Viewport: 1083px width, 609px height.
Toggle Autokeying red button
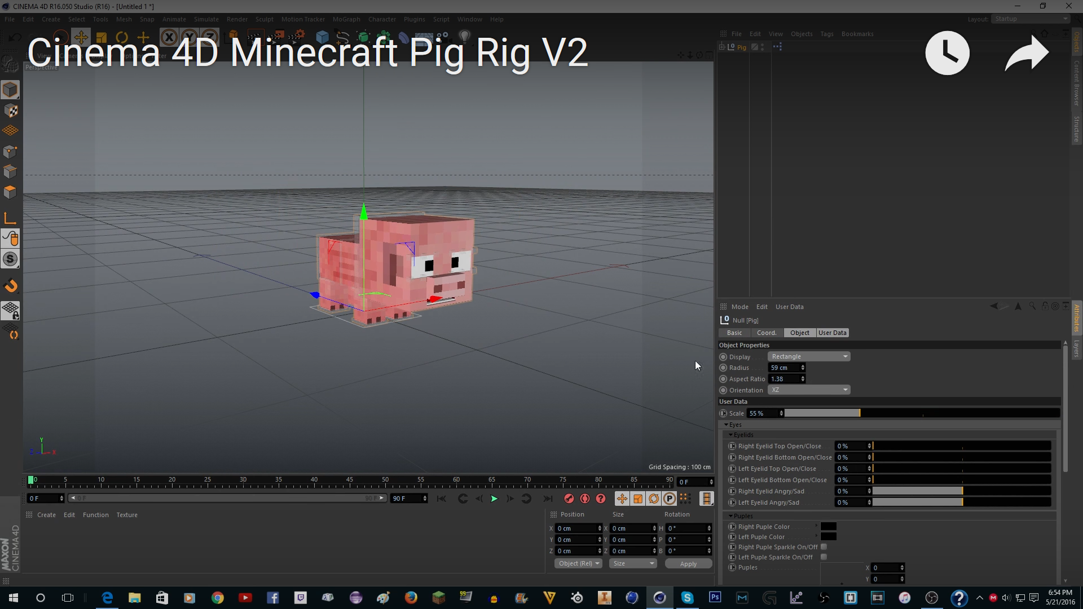[585, 498]
